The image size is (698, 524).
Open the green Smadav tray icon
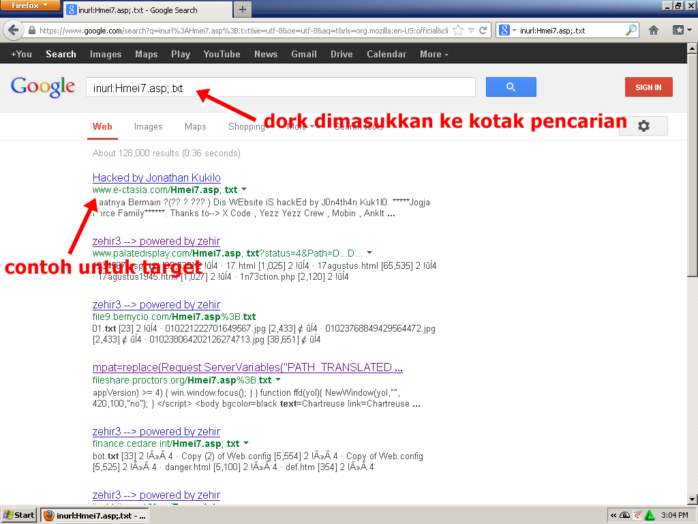[649, 515]
